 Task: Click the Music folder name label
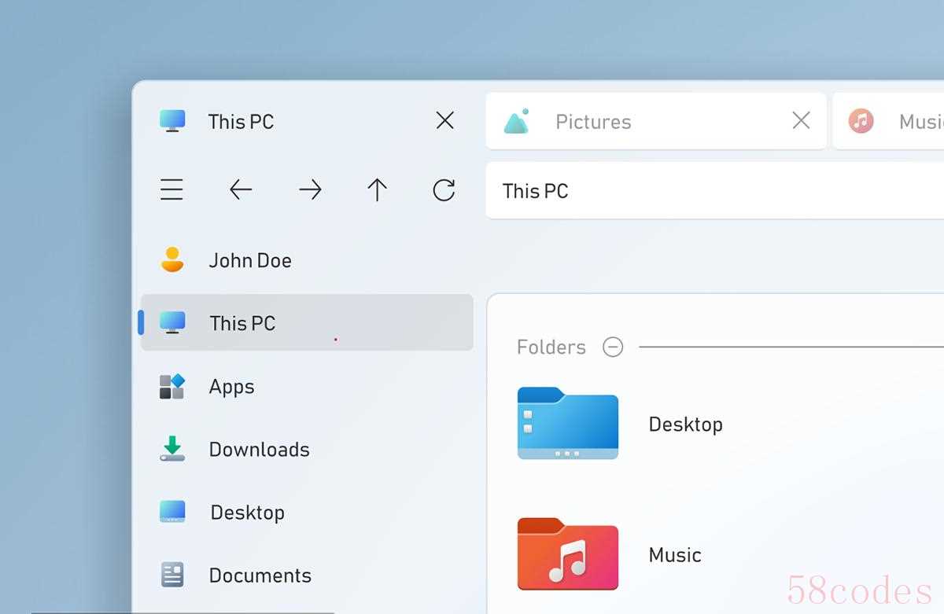[675, 555]
